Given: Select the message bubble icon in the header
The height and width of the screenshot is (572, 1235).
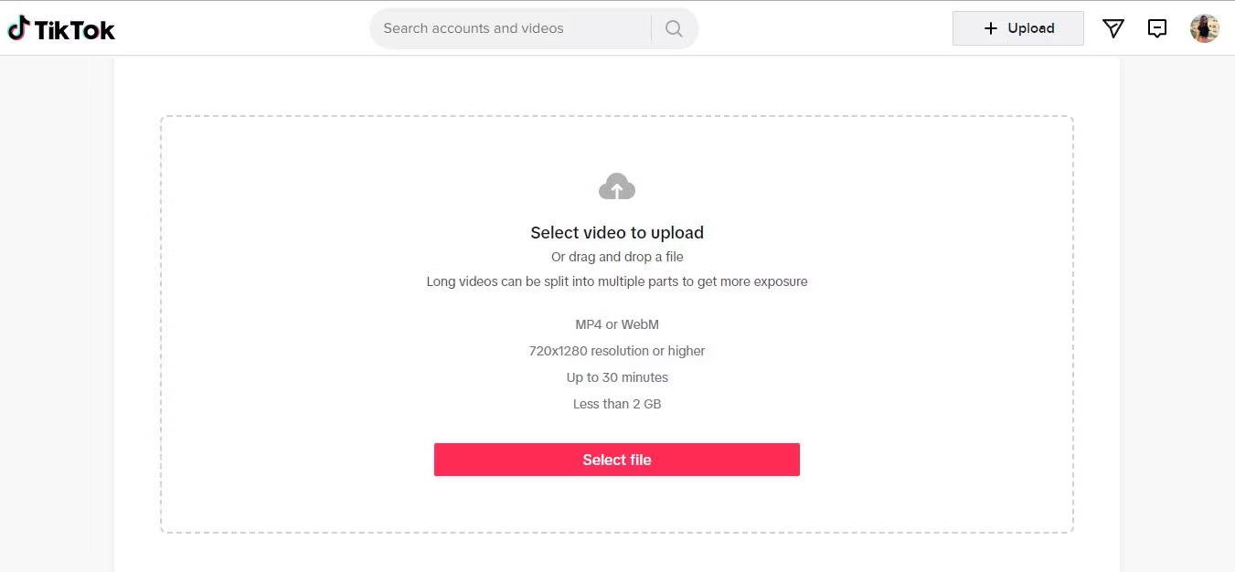Looking at the screenshot, I should coord(1156,28).
